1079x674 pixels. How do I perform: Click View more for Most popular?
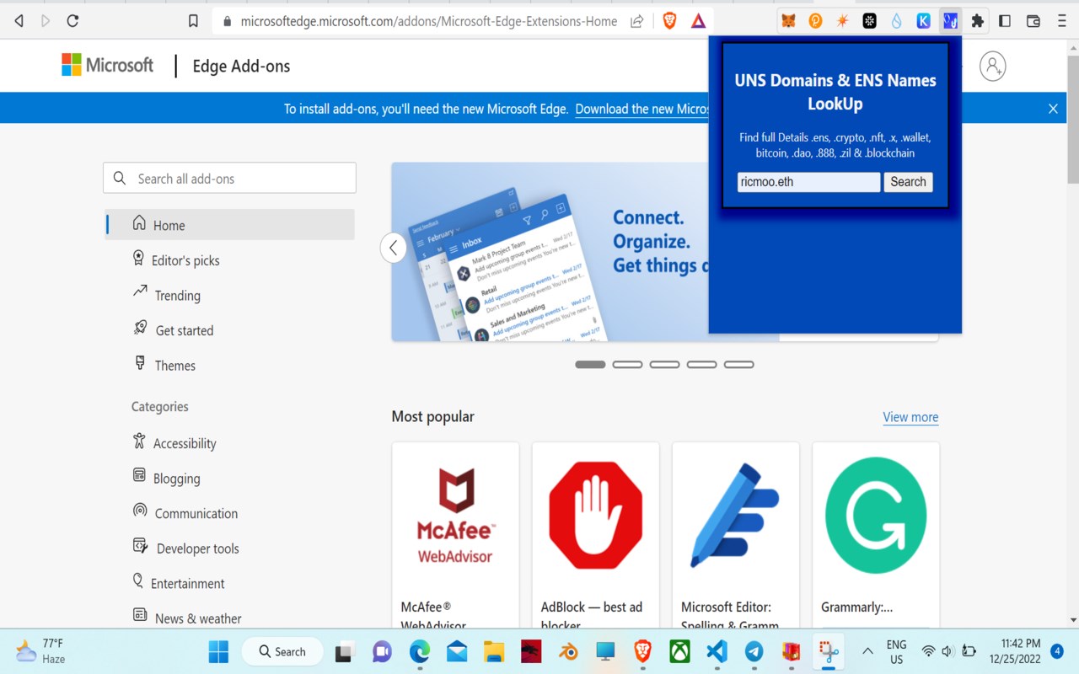point(910,417)
